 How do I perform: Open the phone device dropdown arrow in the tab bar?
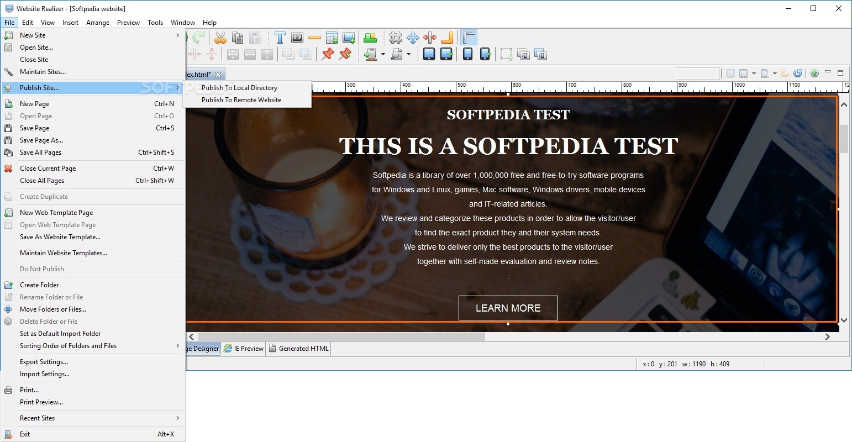coord(775,73)
